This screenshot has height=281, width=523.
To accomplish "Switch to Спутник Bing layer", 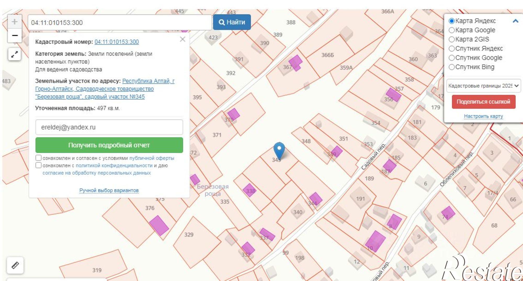I will pyautogui.click(x=452, y=67).
